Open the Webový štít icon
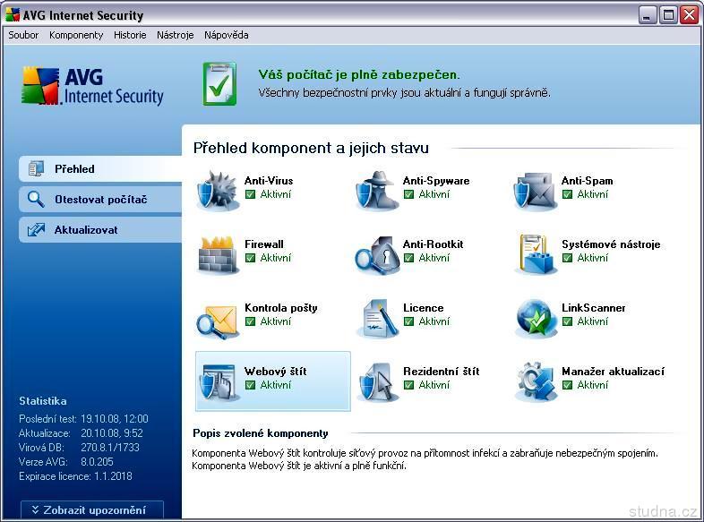Viewport: 704px width, 522px height. 219,382
